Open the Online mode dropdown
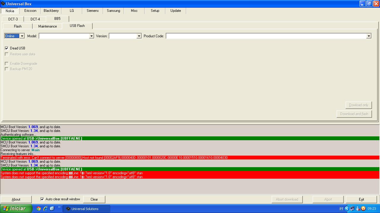The width and height of the screenshot is (380, 213). click(22, 36)
